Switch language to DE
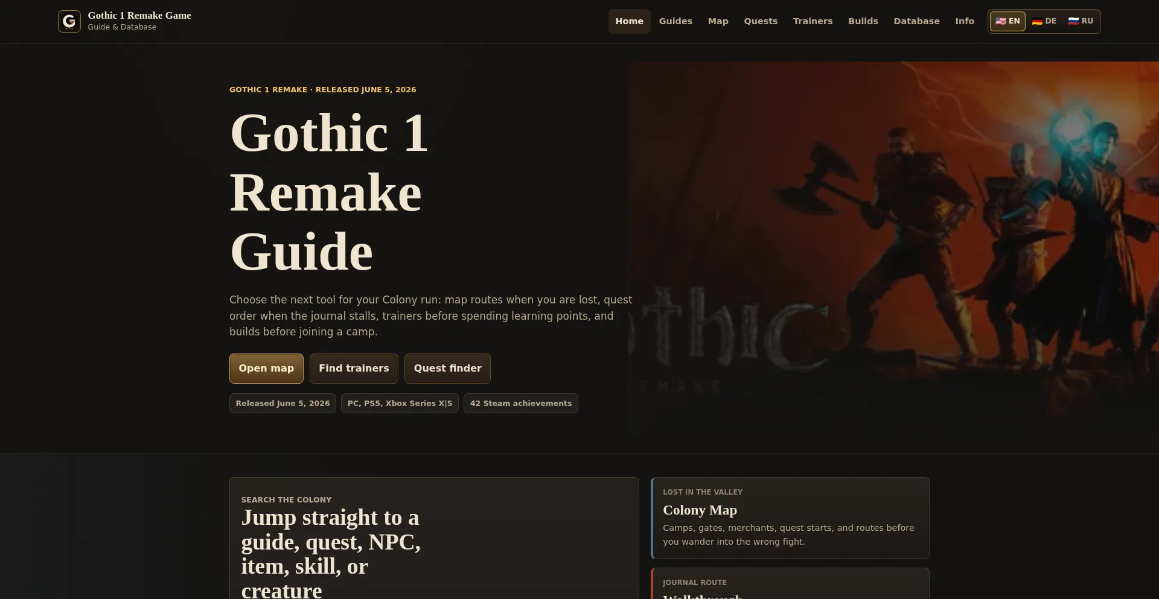1159x599 pixels. point(1044,21)
